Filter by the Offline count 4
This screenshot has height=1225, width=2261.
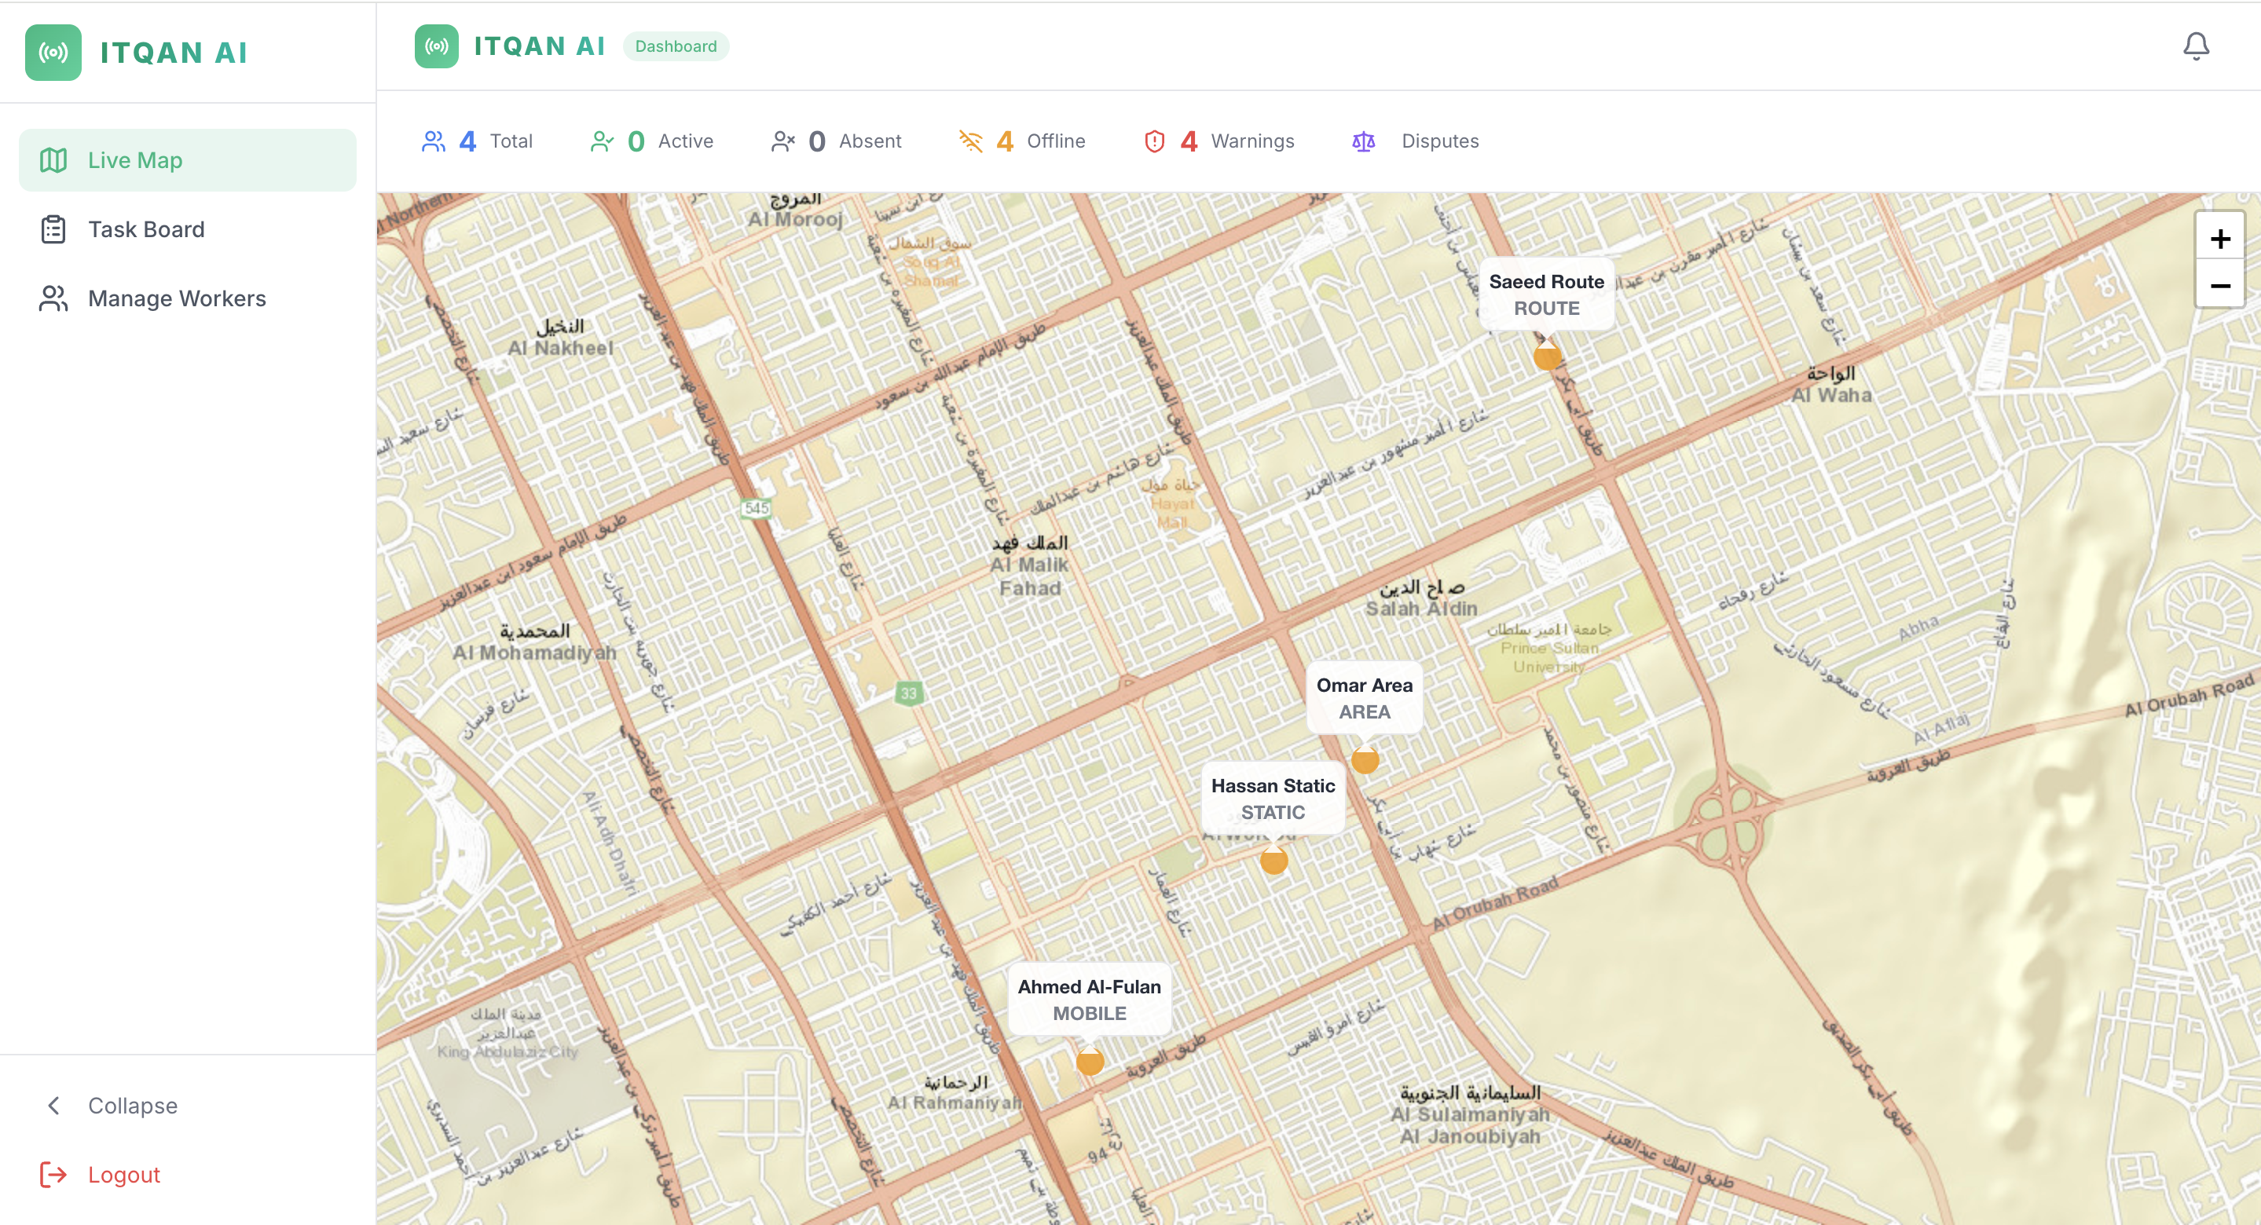click(1005, 141)
